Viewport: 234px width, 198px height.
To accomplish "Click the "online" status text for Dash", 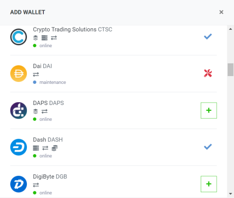I will (46, 156).
